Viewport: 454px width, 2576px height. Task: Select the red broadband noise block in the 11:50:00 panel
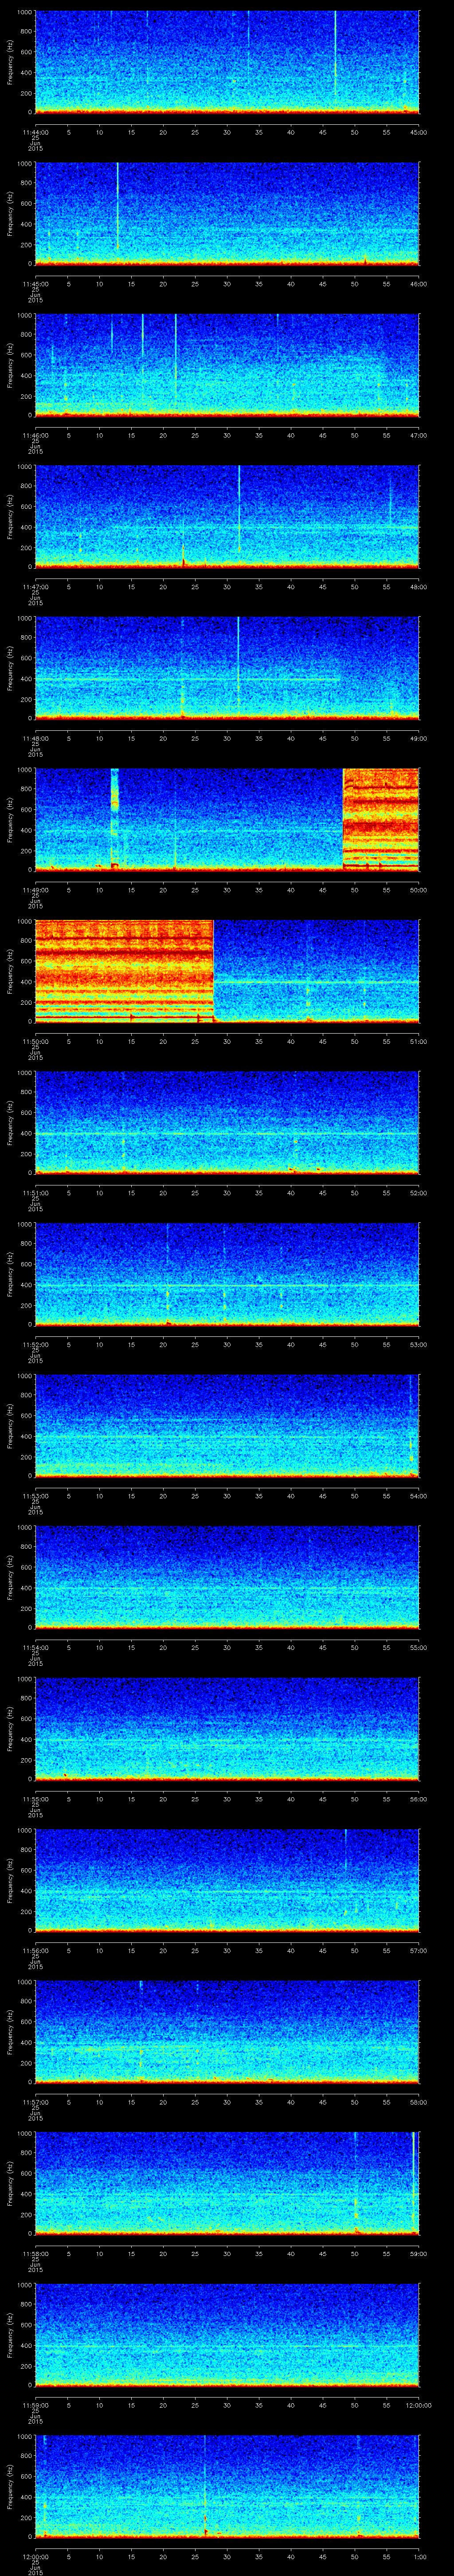[x=125, y=970]
